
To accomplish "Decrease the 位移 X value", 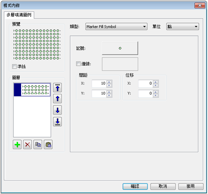I will coord(156,85).
